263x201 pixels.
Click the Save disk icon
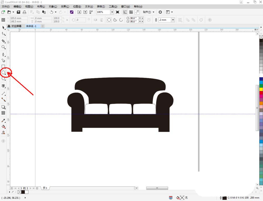[x=18, y=12]
